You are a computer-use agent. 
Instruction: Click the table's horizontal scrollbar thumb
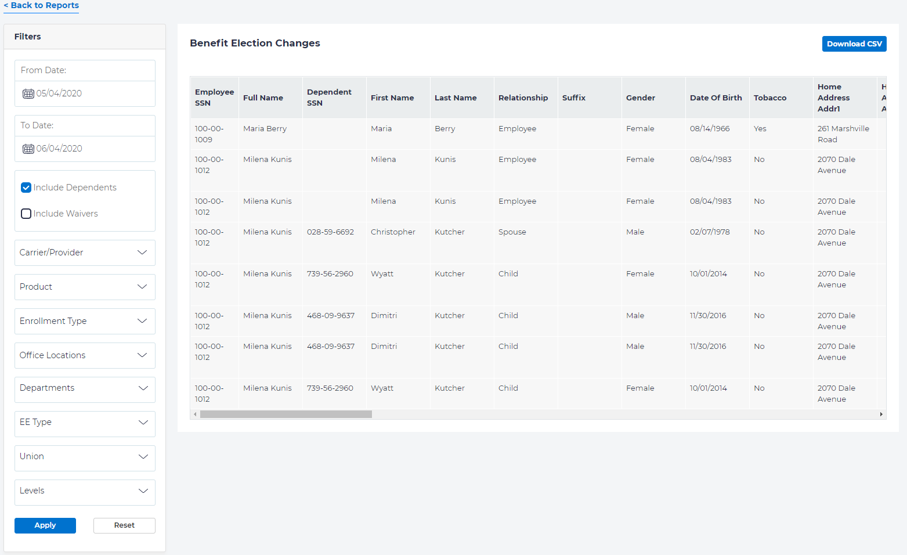point(286,415)
